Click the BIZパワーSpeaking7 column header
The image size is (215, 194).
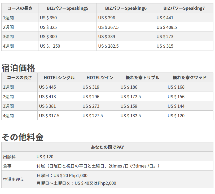[184, 8]
